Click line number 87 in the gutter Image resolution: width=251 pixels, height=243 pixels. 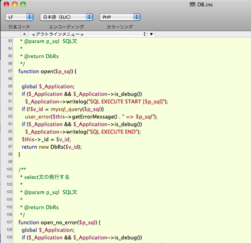(10, 71)
